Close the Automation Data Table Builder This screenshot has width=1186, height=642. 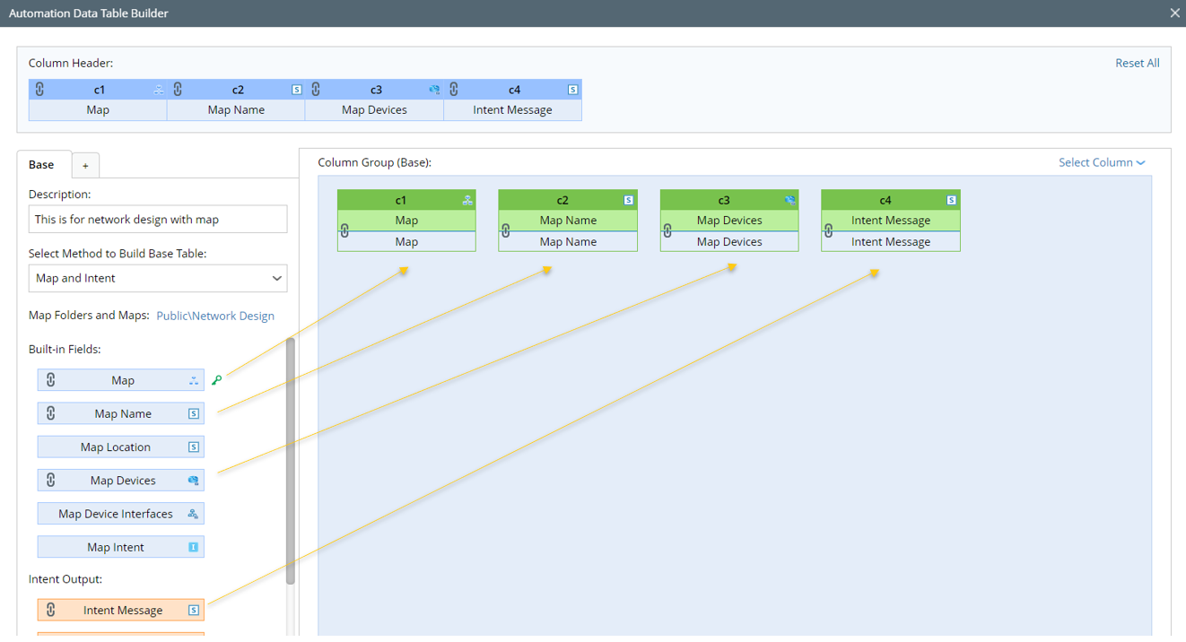pos(1174,13)
